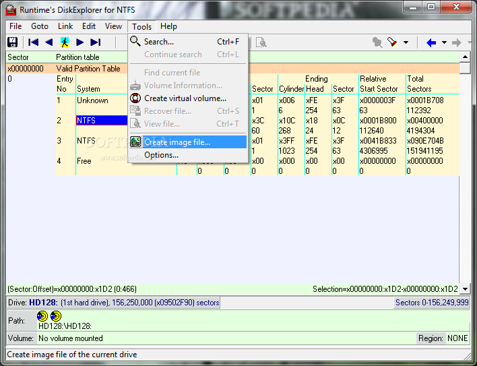Click the Region NONE field

coord(457,338)
